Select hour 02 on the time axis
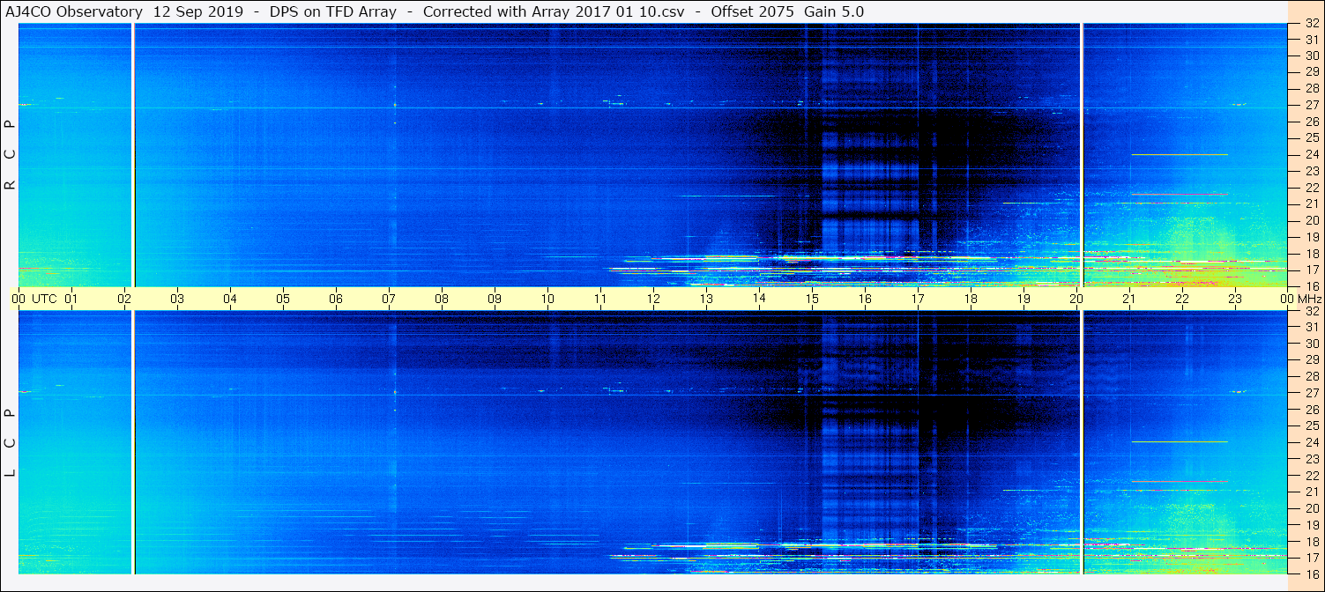 (124, 299)
